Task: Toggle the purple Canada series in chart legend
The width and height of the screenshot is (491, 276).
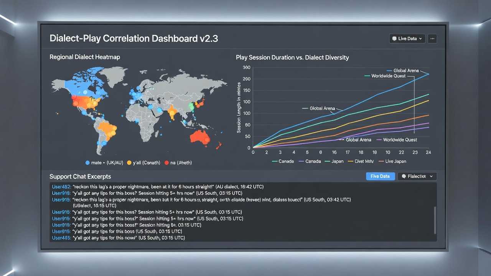Action: (310, 161)
